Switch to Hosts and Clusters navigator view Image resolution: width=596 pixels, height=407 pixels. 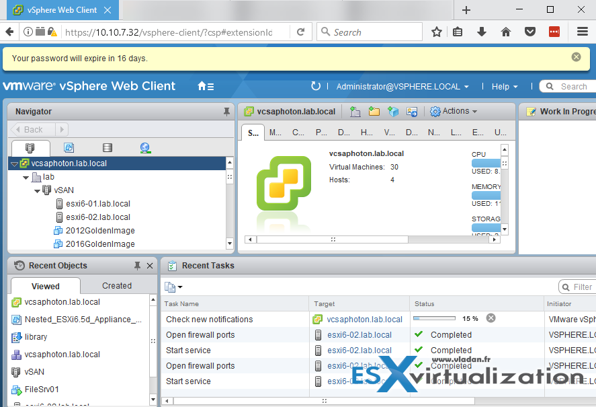pos(30,148)
